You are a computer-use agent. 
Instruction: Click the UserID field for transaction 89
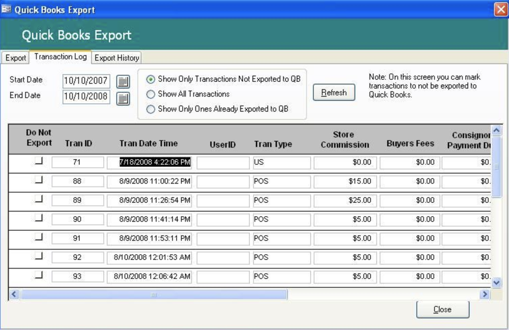[223, 201]
